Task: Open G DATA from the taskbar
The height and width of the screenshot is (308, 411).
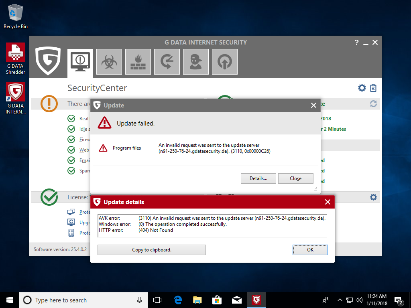Action: [x=256, y=300]
